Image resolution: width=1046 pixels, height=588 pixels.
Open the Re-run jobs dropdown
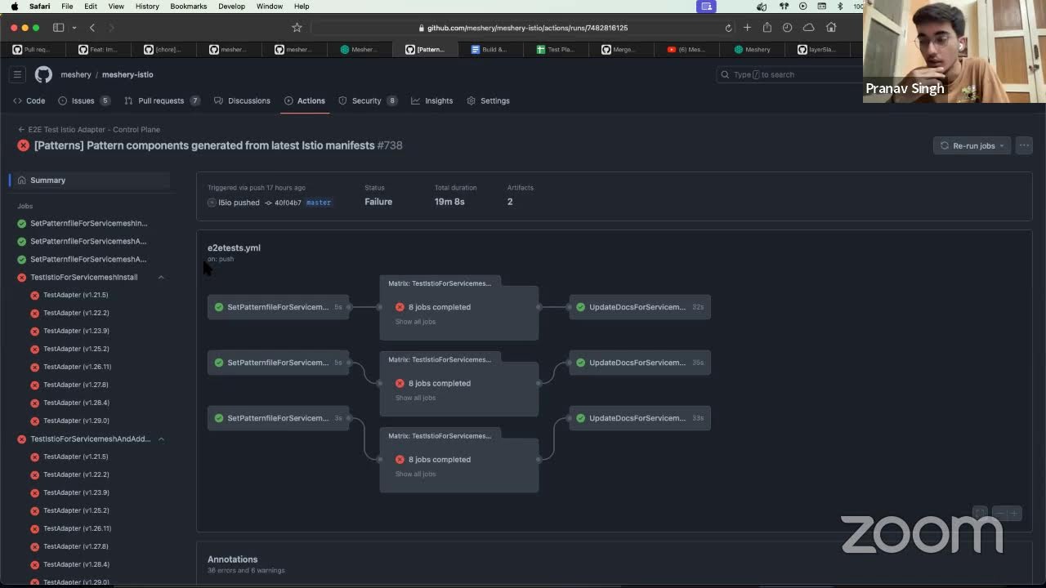pyautogui.click(x=972, y=145)
